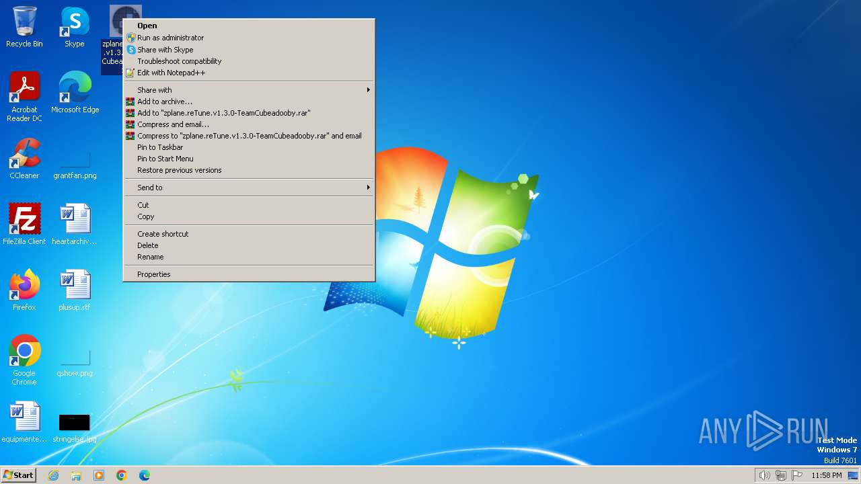
Task: Select the Skype desktop shortcut
Action: pos(75,27)
